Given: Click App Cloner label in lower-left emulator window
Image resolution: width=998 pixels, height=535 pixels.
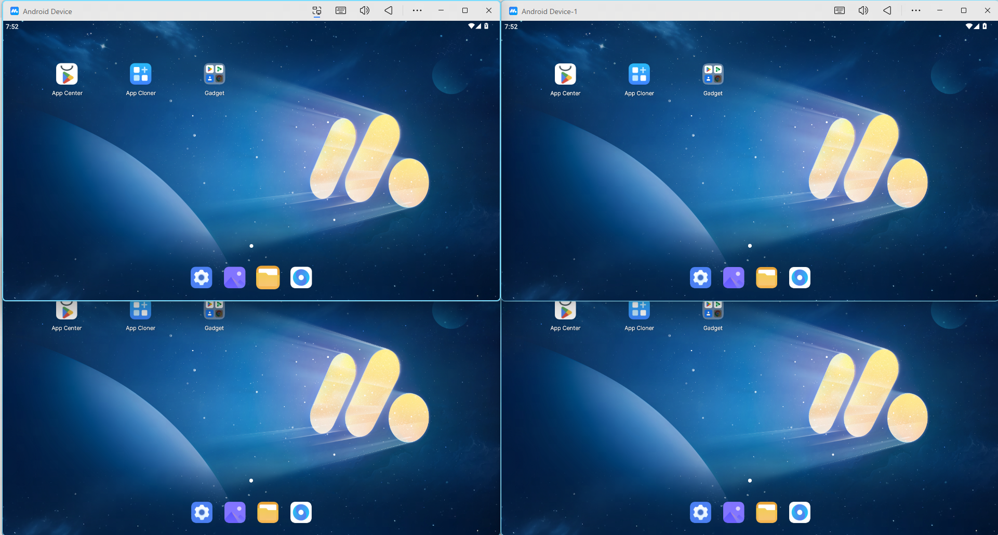Looking at the screenshot, I should click(x=141, y=328).
